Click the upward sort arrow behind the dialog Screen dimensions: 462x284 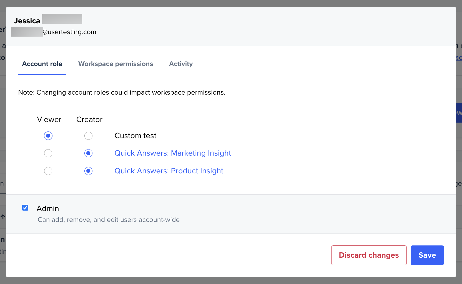coord(3,217)
